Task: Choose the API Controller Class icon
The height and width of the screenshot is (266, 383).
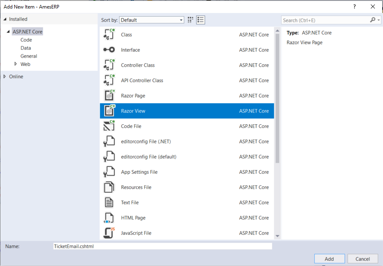Action: pyautogui.click(x=109, y=80)
